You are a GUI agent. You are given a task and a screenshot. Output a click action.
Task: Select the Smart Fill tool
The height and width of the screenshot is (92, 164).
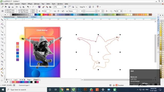[x=2, y=76]
